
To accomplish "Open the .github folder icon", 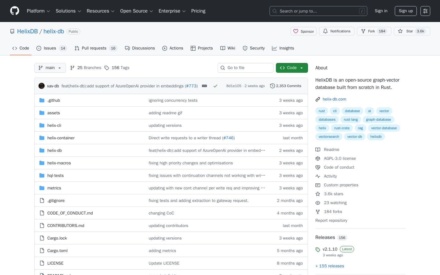I will 42,100.
